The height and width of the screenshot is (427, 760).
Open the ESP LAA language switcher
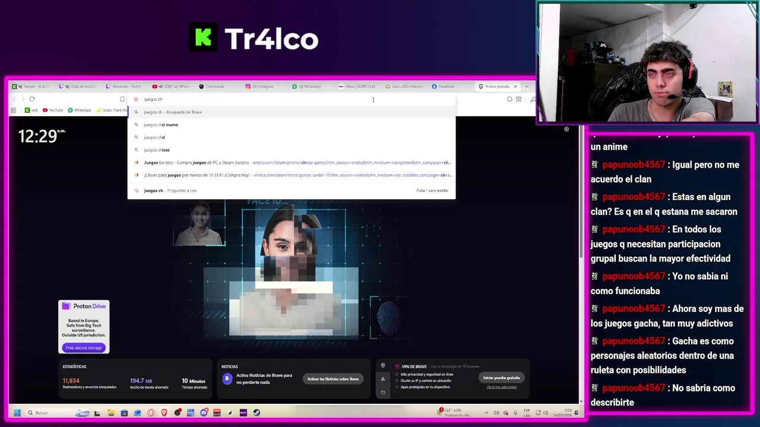click(526, 413)
